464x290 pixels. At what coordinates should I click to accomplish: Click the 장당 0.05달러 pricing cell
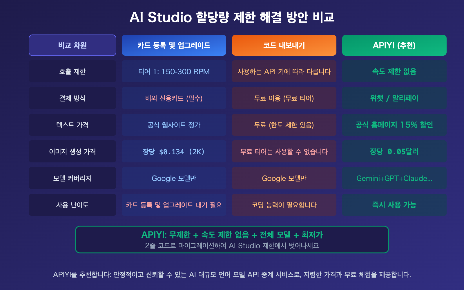tap(394, 151)
